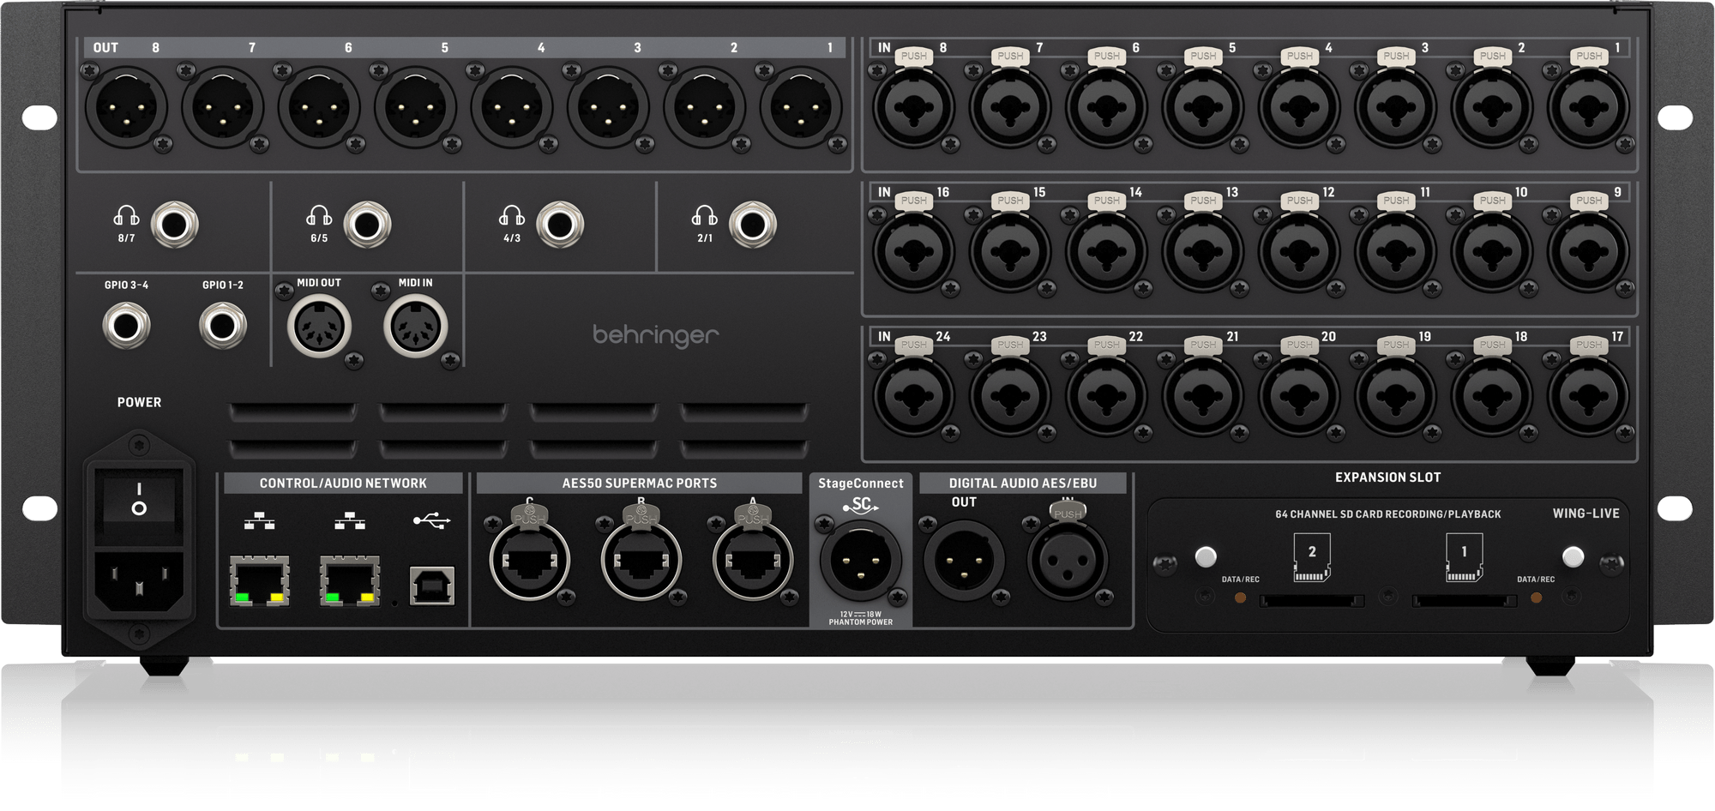The height and width of the screenshot is (811, 1715).
Task: Click the MIDI OUT DIN connector
Action: 319,326
